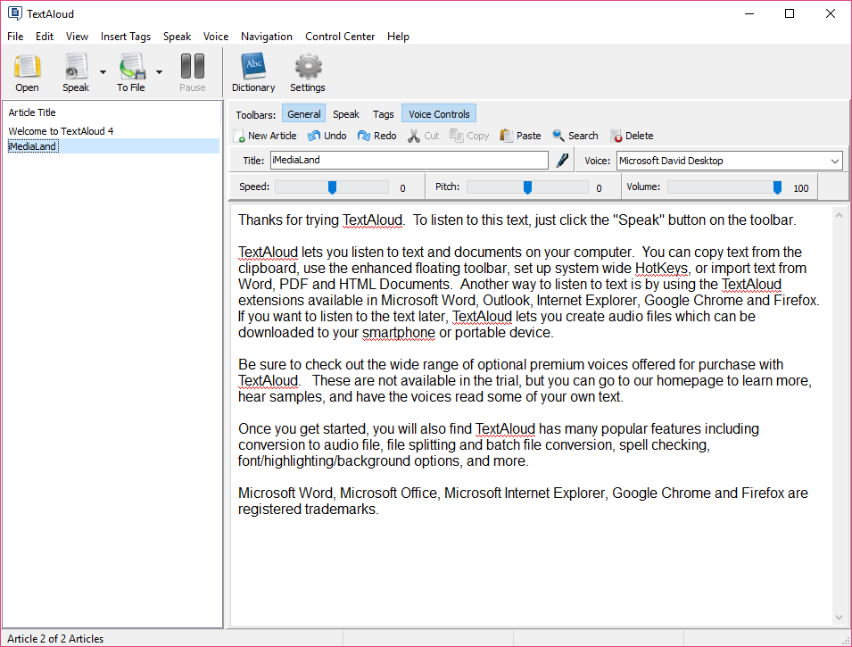This screenshot has width=852, height=647.
Task: Minimize the TextAloud window
Action: (749, 13)
